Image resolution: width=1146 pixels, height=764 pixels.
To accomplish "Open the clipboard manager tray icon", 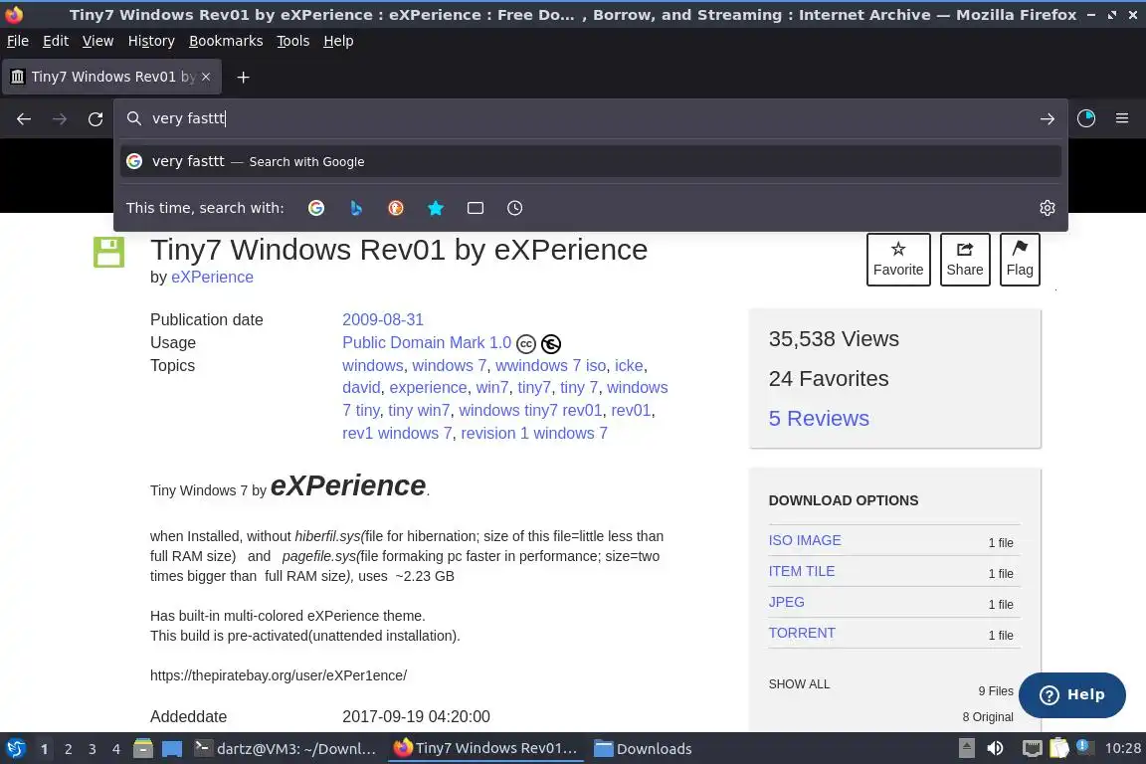I will [x=1059, y=749].
